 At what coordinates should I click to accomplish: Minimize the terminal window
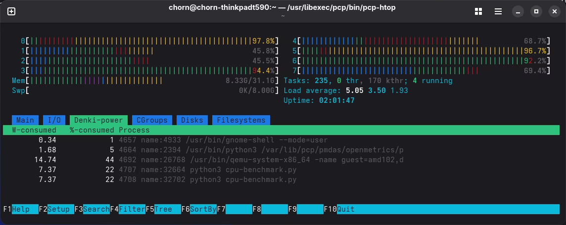pyautogui.click(x=518, y=11)
